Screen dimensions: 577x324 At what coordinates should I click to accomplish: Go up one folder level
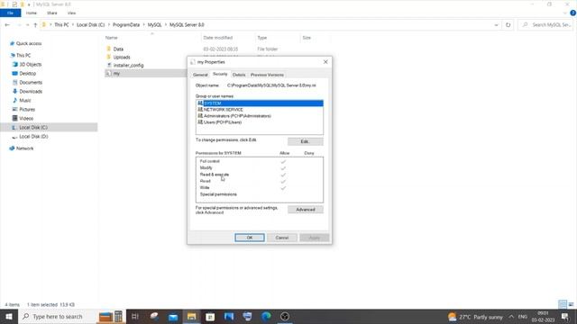35,25
